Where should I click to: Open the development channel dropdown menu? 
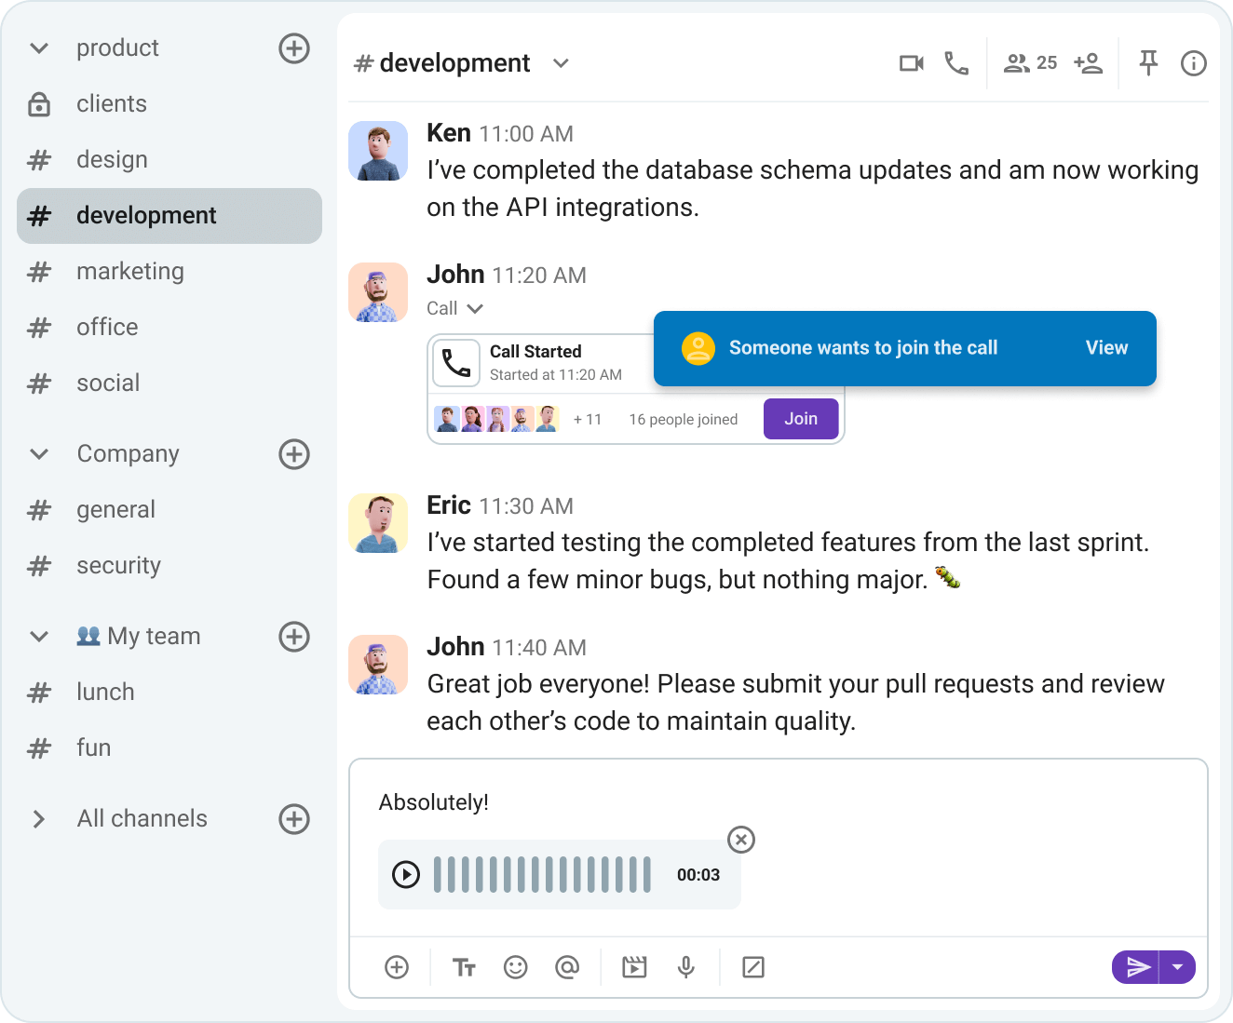pyautogui.click(x=561, y=63)
